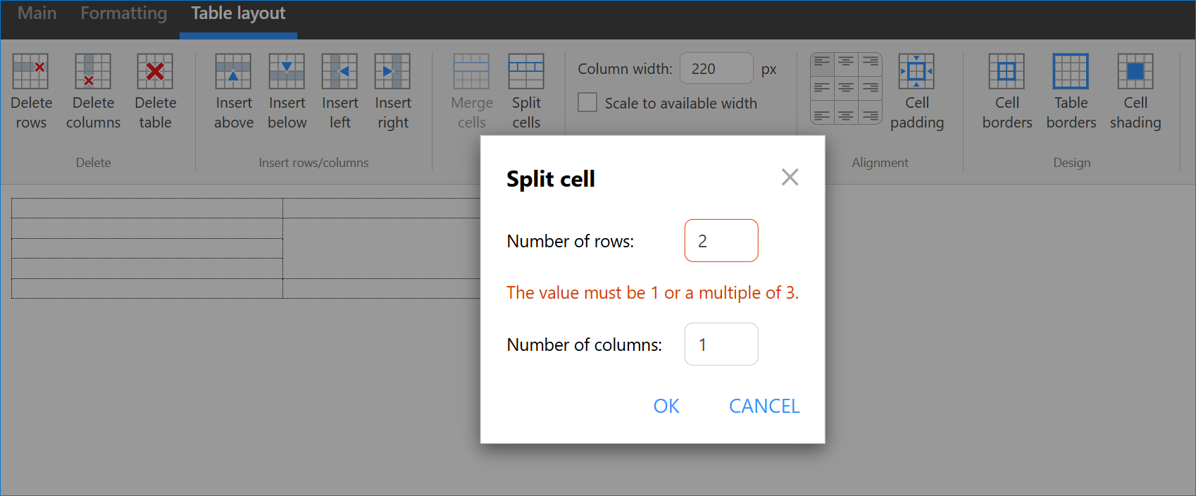The image size is (1196, 496).
Task: Focus the Number of columns field
Action: coord(721,344)
